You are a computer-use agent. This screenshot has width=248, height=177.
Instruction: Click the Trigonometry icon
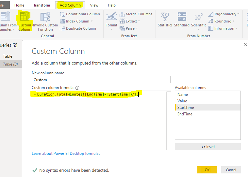(211, 14)
